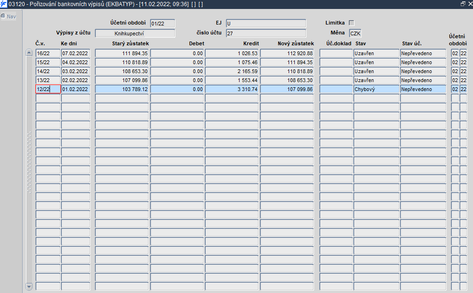
Task: Click date cell 07.02.2022
Action: [x=76, y=53]
